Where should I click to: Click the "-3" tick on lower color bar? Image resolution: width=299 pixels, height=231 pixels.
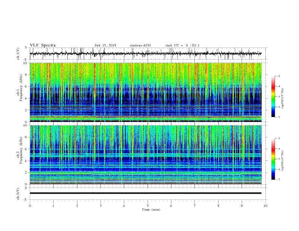click(x=278, y=139)
